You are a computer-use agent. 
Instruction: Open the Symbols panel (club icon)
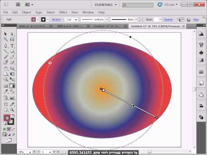point(201,53)
